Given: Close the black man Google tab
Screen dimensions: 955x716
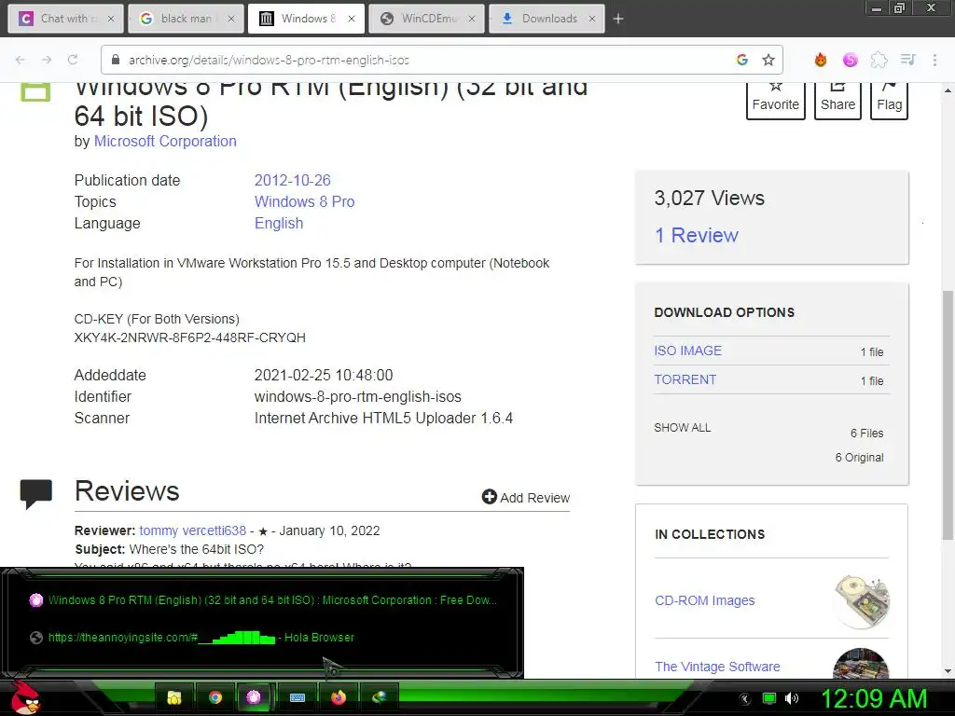Looking at the screenshot, I should (231, 19).
